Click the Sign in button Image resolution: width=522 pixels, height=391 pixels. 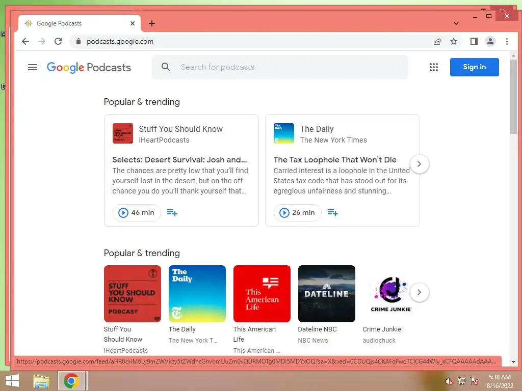[474, 67]
